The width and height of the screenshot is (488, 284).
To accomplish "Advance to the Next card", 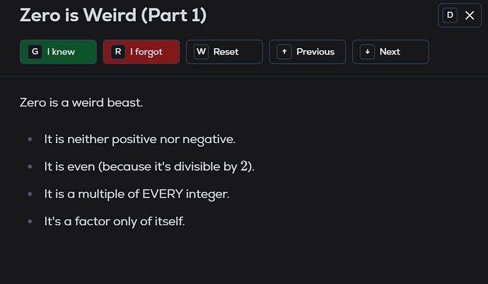I will tap(390, 52).
